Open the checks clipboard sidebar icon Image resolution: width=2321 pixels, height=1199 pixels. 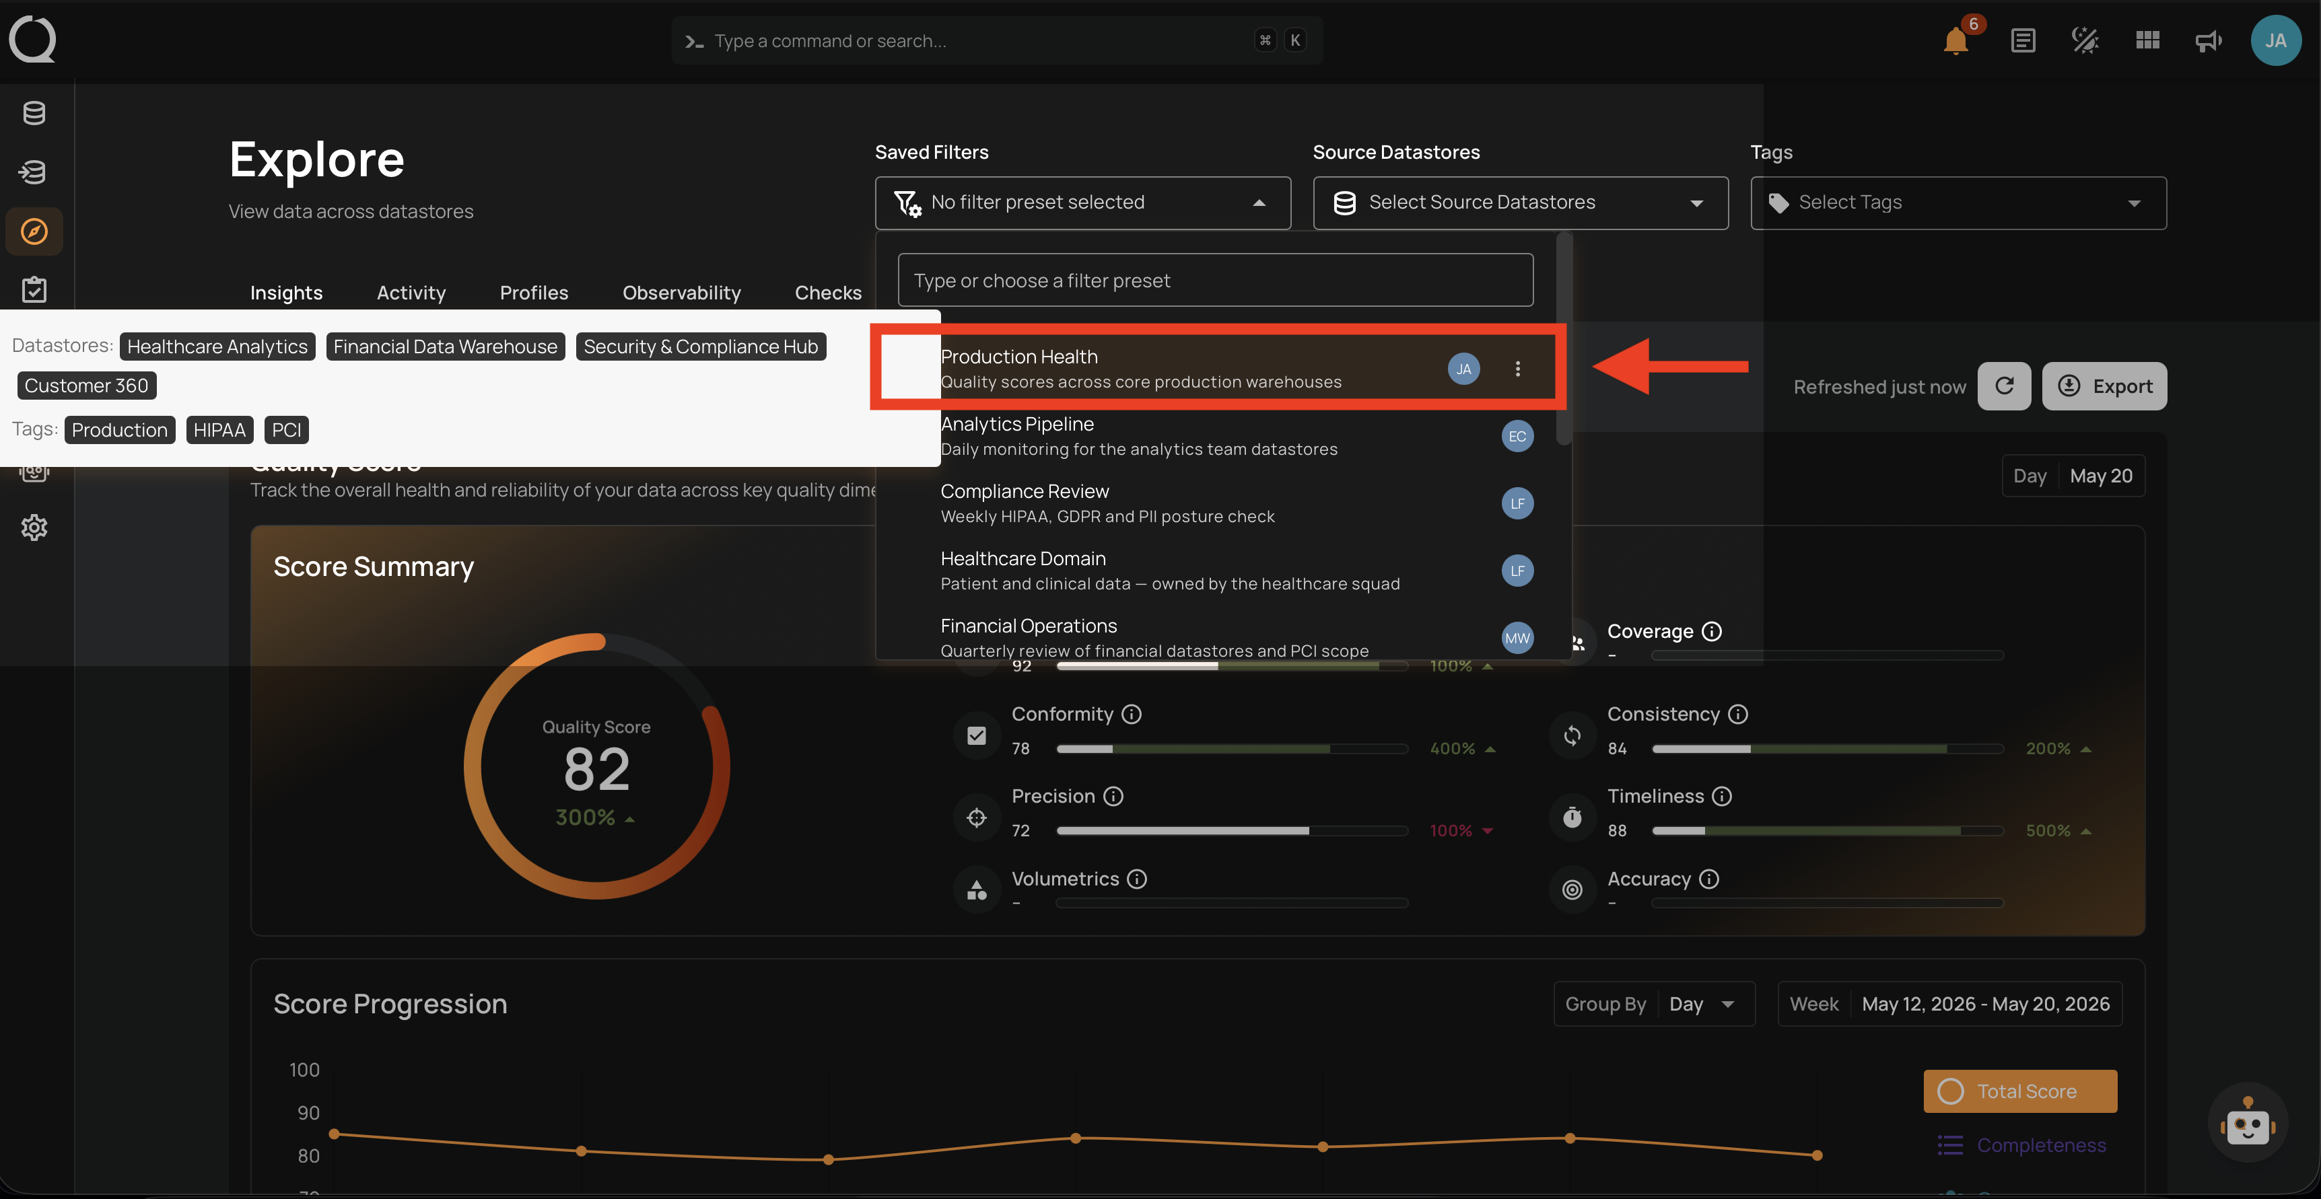pos(34,289)
